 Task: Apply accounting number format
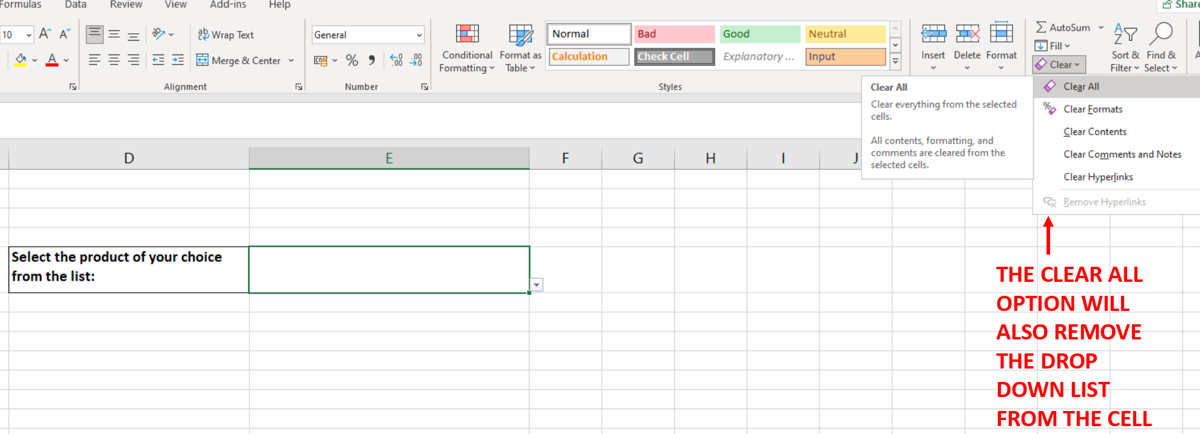coord(321,61)
